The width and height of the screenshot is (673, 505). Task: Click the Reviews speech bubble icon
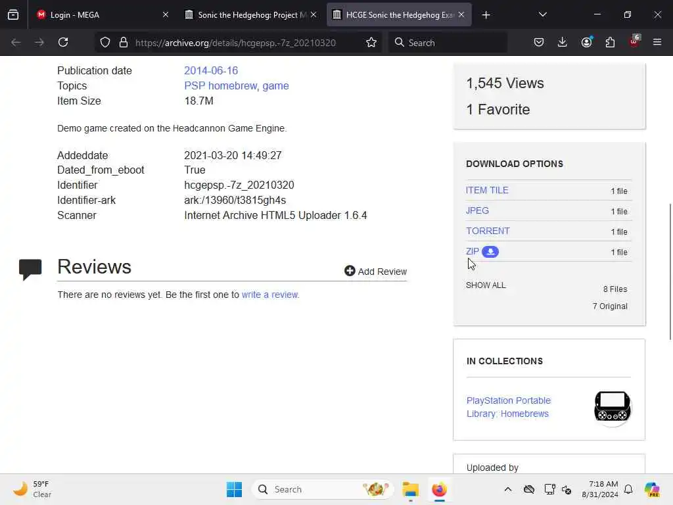pyautogui.click(x=30, y=269)
